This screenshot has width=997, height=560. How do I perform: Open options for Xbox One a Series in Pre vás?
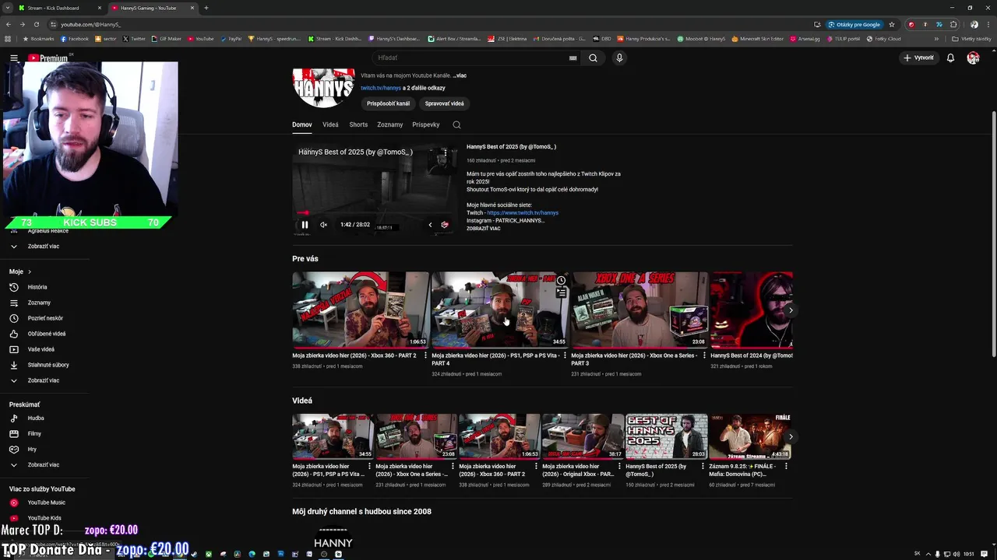pyautogui.click(x=704, y=355)
